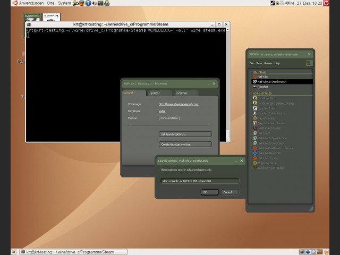Viewport: 340px width, 255px height.
Task: Select Day of Defeat: Source in list
Action: tap(282, 123)
